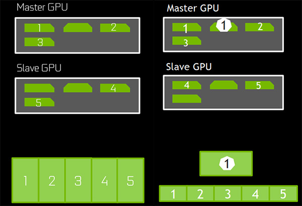
Task: Click small frame 4 in right sequence
Action: point(255,194)
